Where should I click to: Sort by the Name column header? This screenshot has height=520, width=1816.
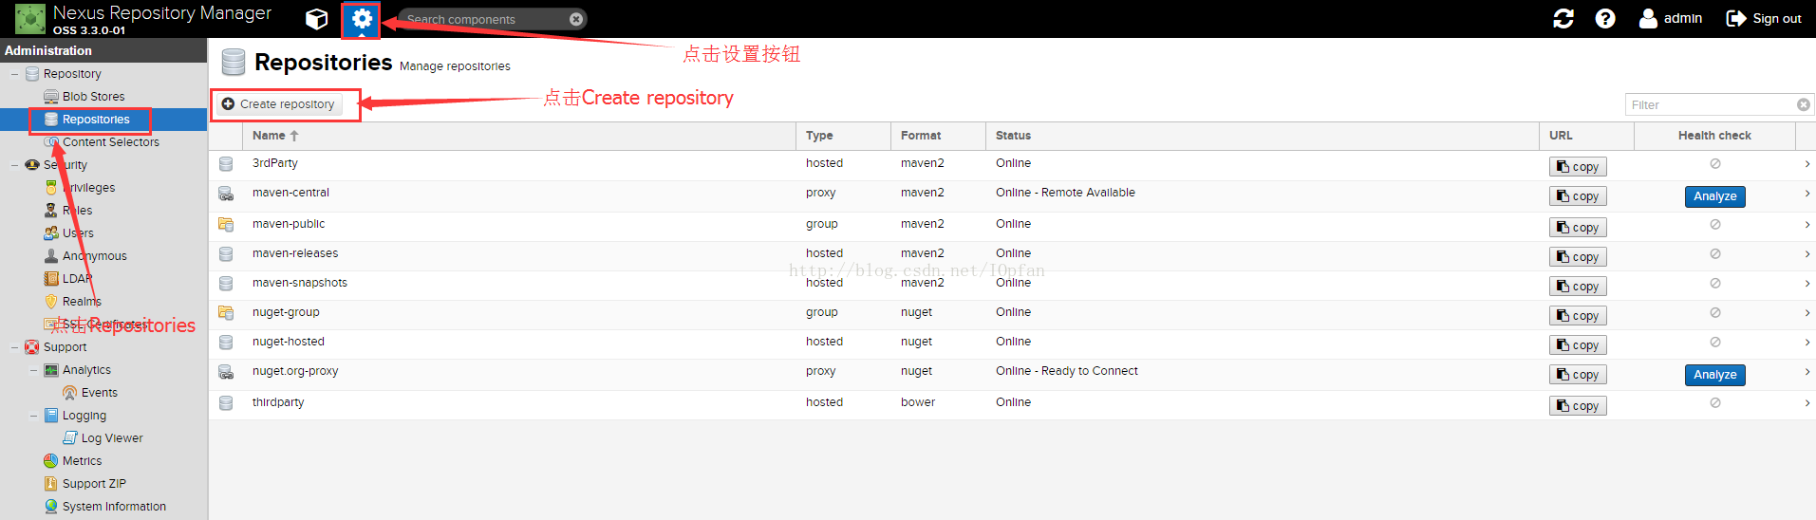click(x=518, y=136)
